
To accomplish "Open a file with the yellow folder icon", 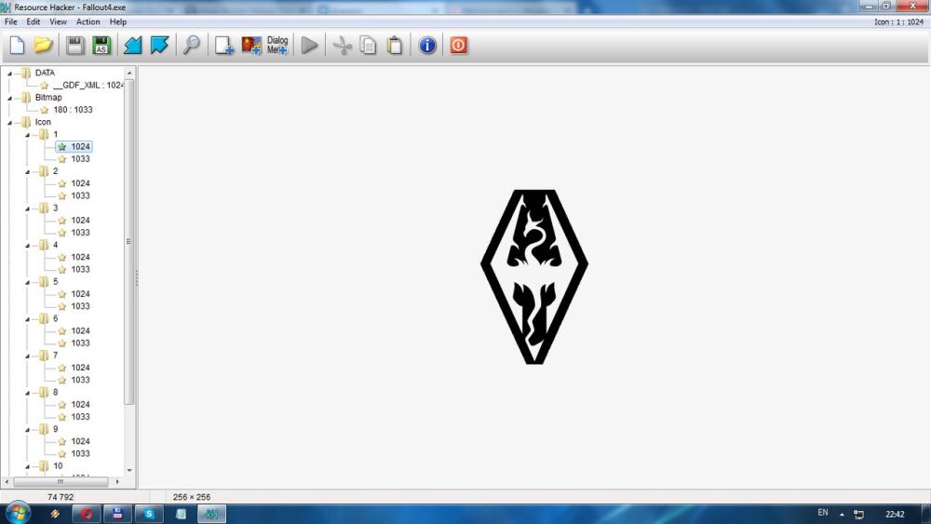I will 43,45.
